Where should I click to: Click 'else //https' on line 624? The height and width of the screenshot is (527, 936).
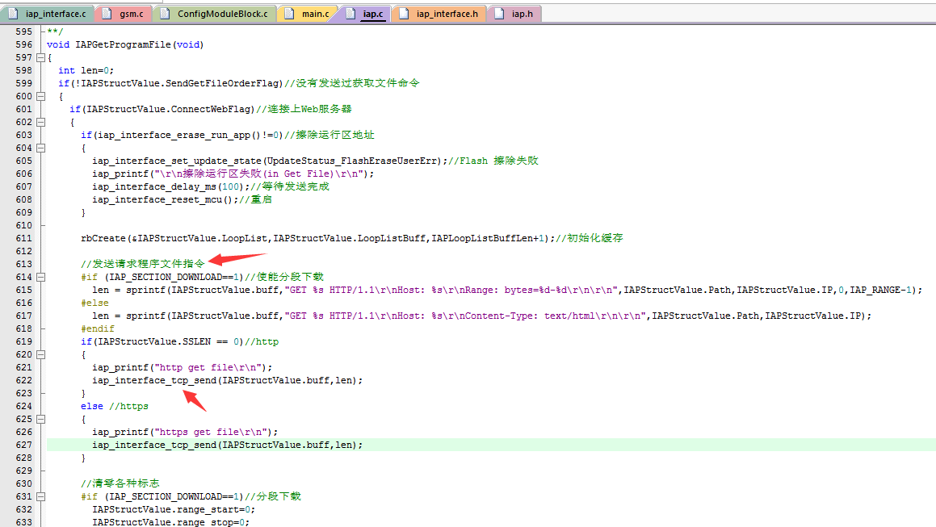(115, 407)
